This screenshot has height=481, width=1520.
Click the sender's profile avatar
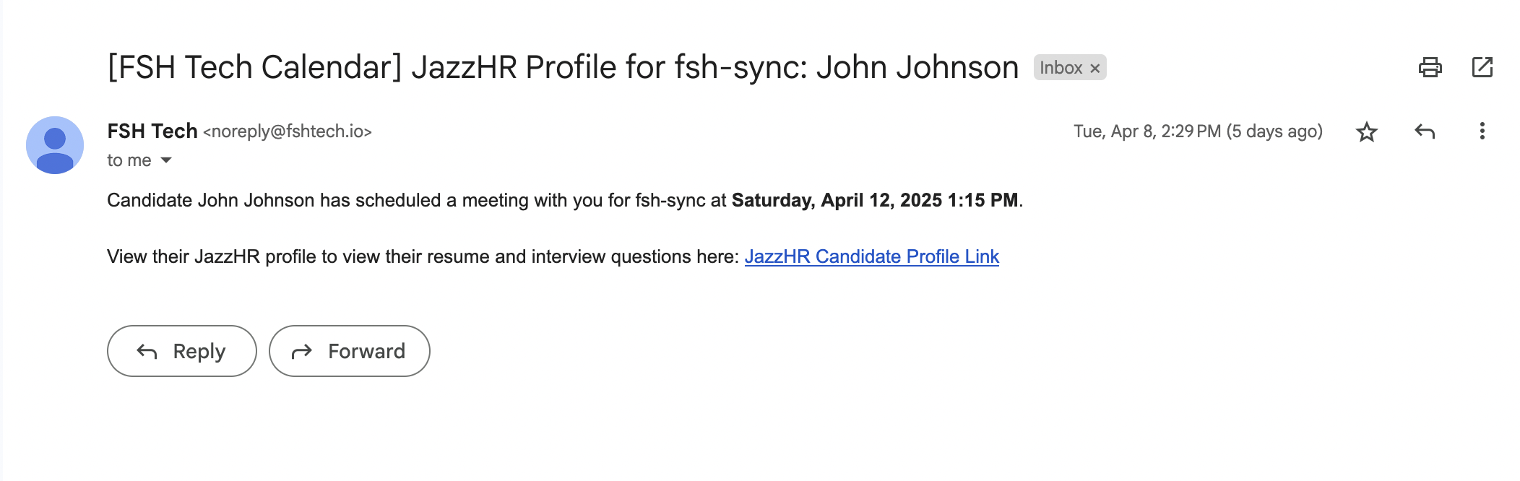(x=55, y=146)
